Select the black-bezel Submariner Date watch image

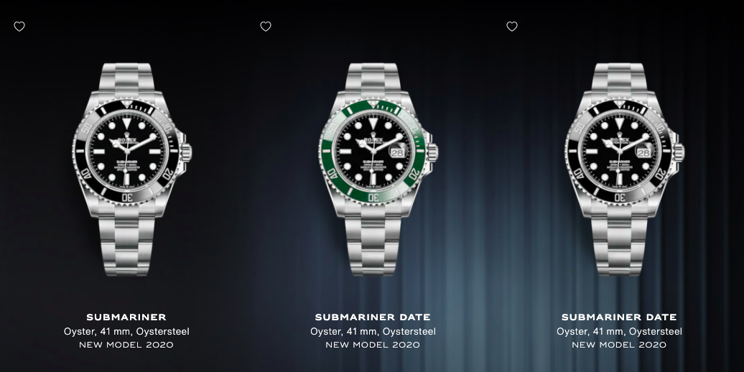623,169
